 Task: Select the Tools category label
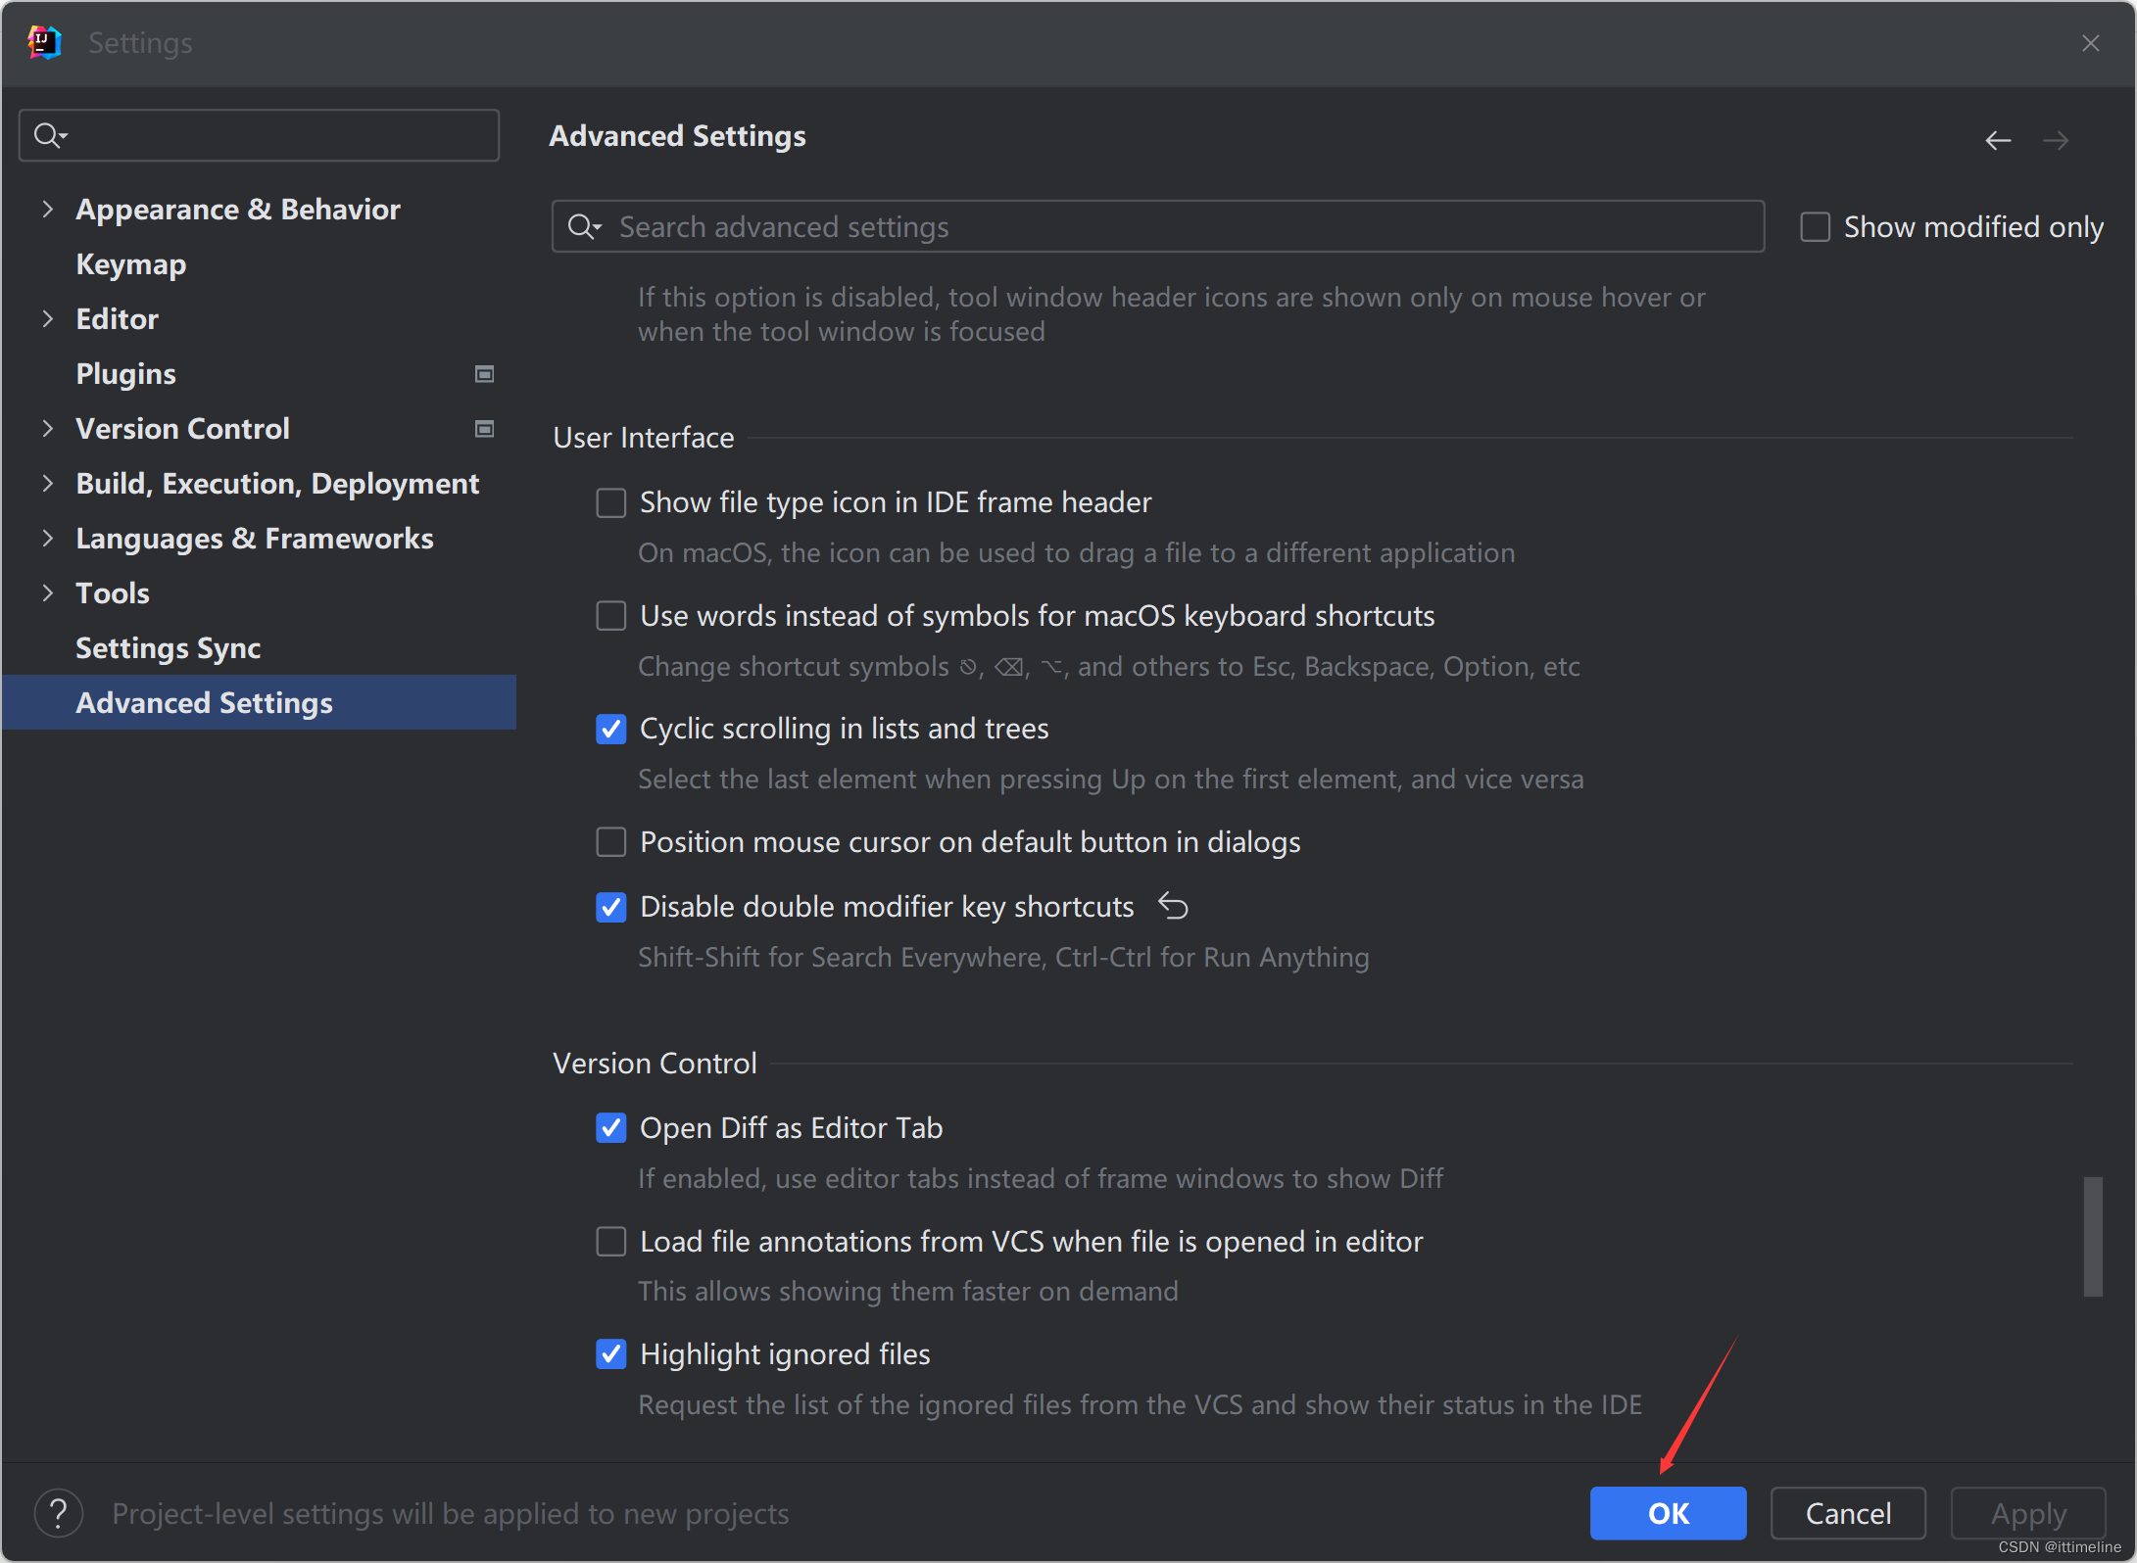113,593
